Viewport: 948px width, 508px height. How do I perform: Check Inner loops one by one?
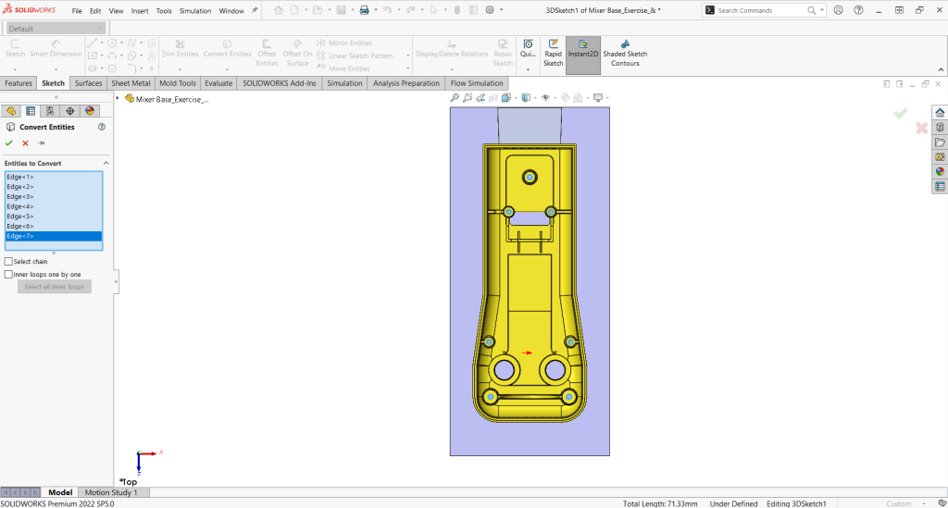8,275
